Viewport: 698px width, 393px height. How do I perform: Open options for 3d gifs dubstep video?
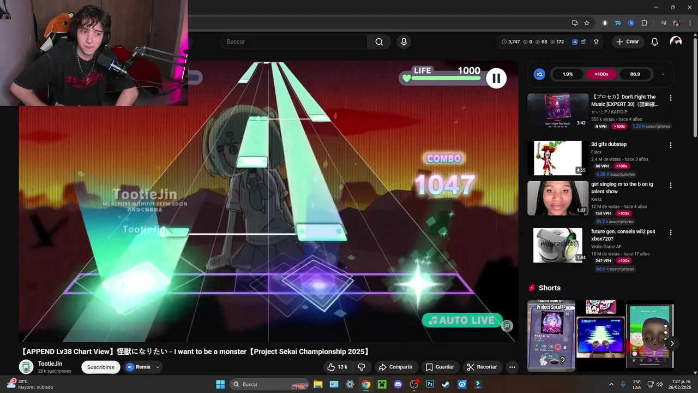click(x=671, y=145)
